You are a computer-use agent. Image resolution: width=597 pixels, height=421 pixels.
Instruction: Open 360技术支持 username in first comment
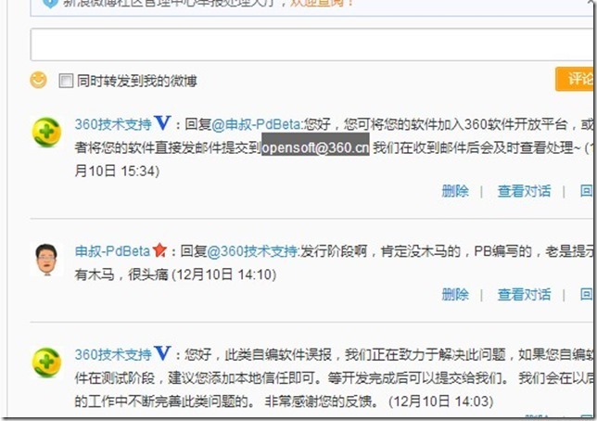pos(113,124)
